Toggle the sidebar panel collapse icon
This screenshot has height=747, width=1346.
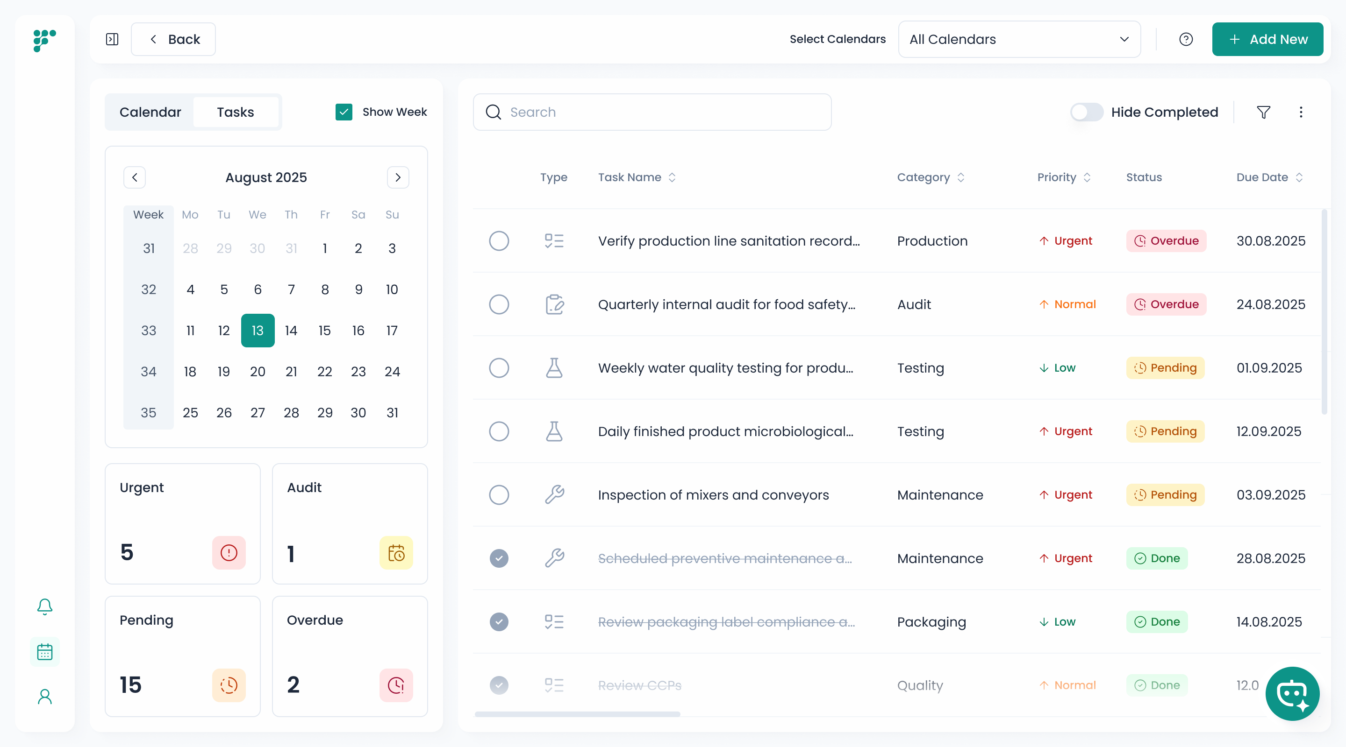coord(112,39)
